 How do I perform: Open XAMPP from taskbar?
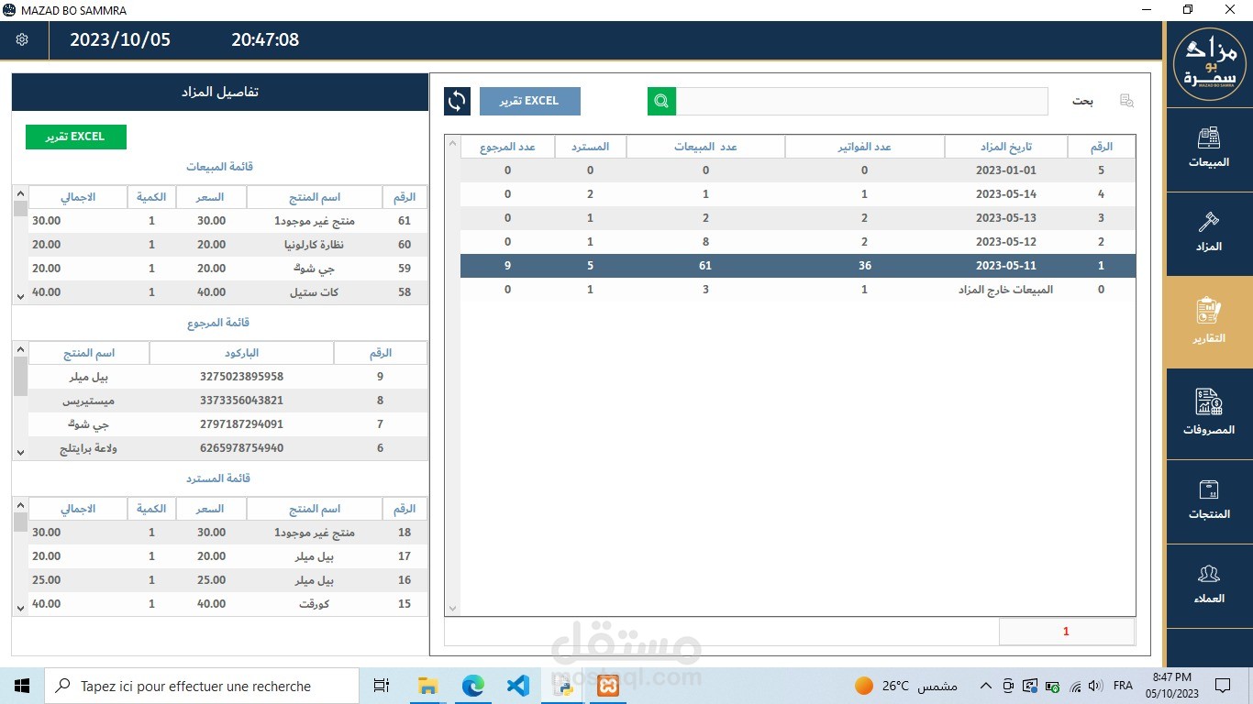(608, 686)
